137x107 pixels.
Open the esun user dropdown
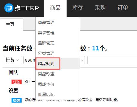click(x=30, y=60)
